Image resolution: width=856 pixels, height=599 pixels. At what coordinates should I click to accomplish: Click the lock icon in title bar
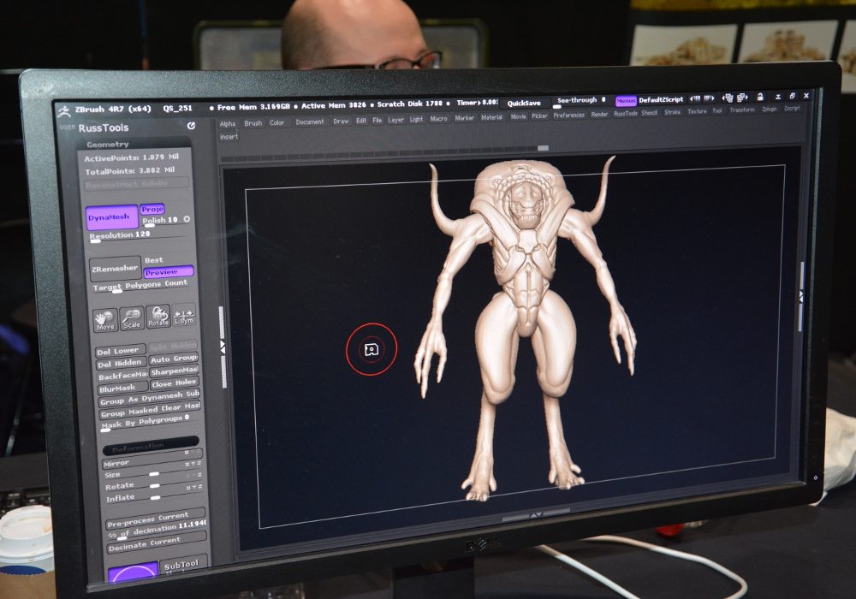[x=759, y=97]
